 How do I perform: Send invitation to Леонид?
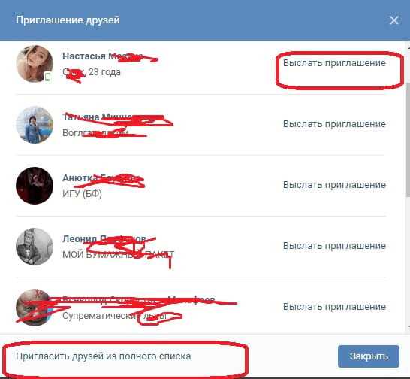click(334, 246)
